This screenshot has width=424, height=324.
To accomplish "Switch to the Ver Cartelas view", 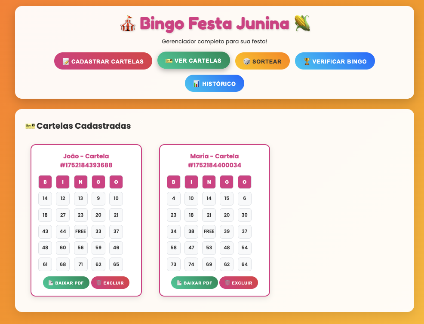I will (x=194, y=60).
